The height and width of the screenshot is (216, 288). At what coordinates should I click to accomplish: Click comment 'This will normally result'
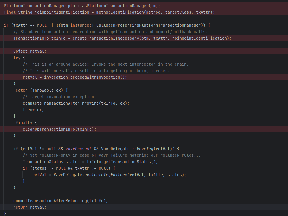tap(96, 71)
